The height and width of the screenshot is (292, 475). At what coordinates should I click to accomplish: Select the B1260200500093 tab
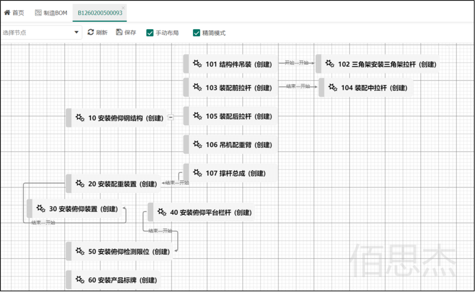(100, 12)
